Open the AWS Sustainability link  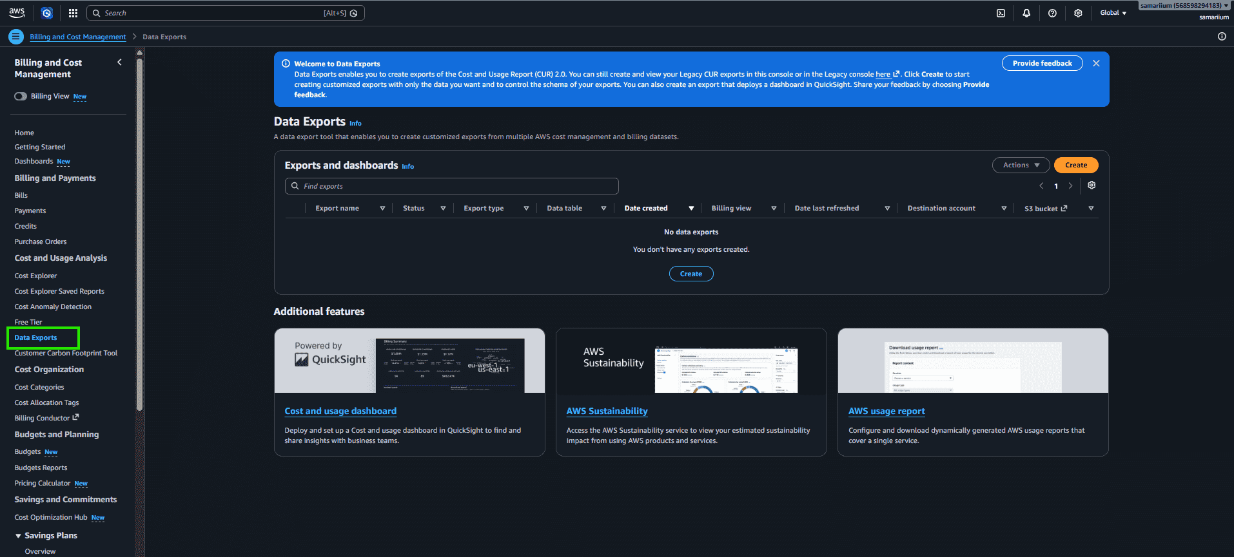coord(607,411)
